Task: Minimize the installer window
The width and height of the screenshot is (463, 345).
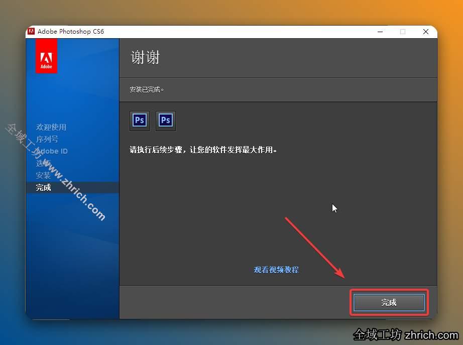Action: 380,32
